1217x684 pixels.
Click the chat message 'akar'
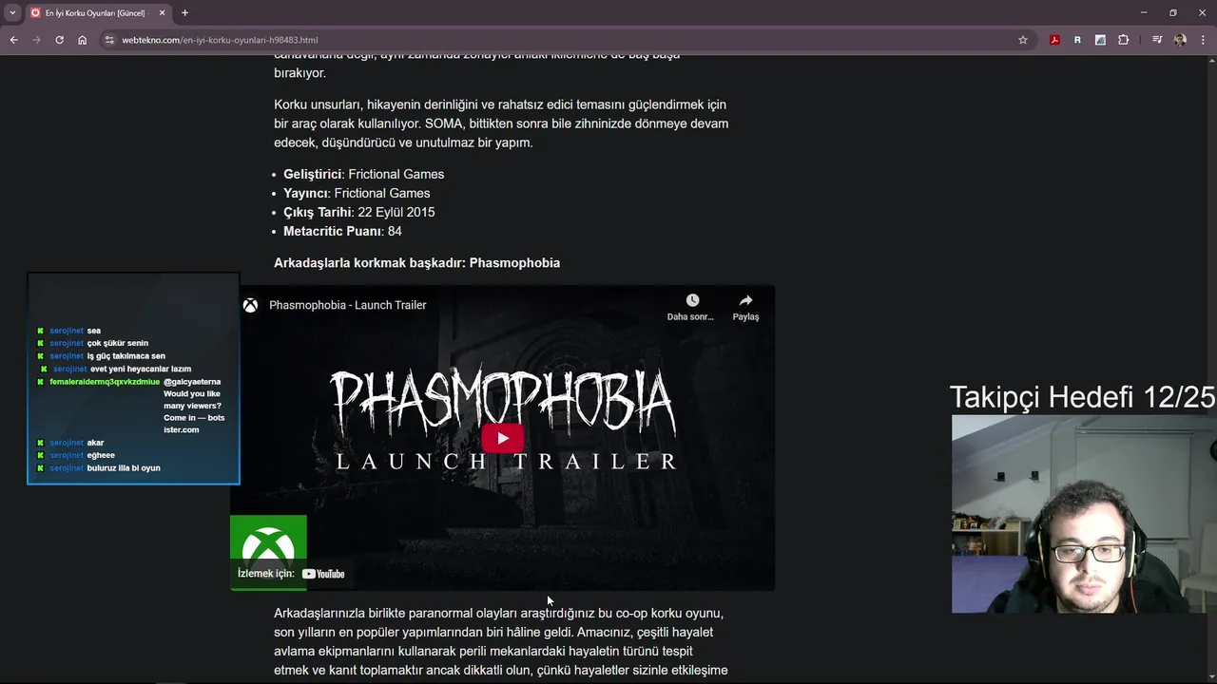pyautogui.click(x=95, y=443)
